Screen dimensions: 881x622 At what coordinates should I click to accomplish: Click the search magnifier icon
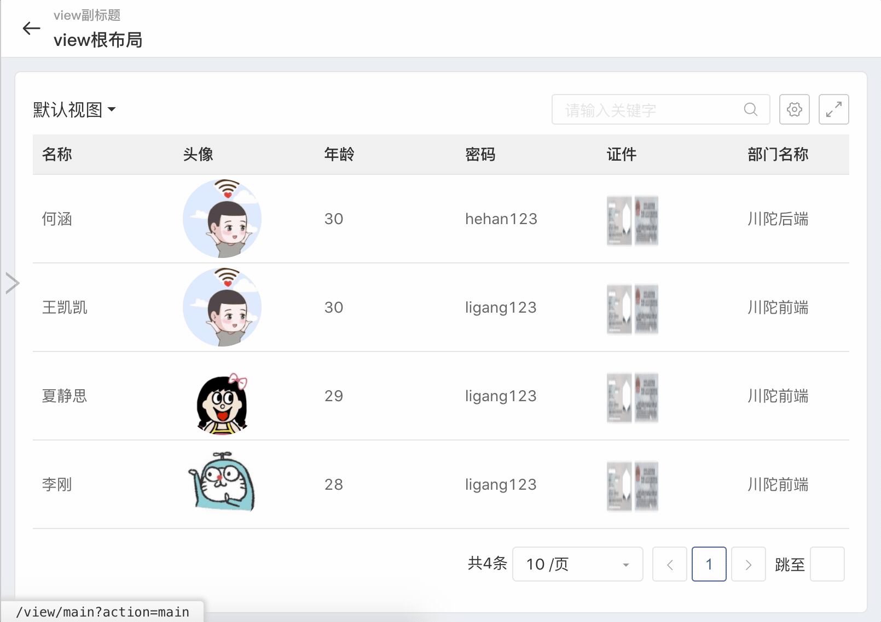[751, 109]
